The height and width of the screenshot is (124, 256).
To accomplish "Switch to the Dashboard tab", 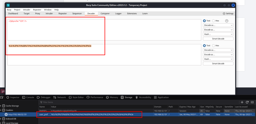I will coord(13,13).
